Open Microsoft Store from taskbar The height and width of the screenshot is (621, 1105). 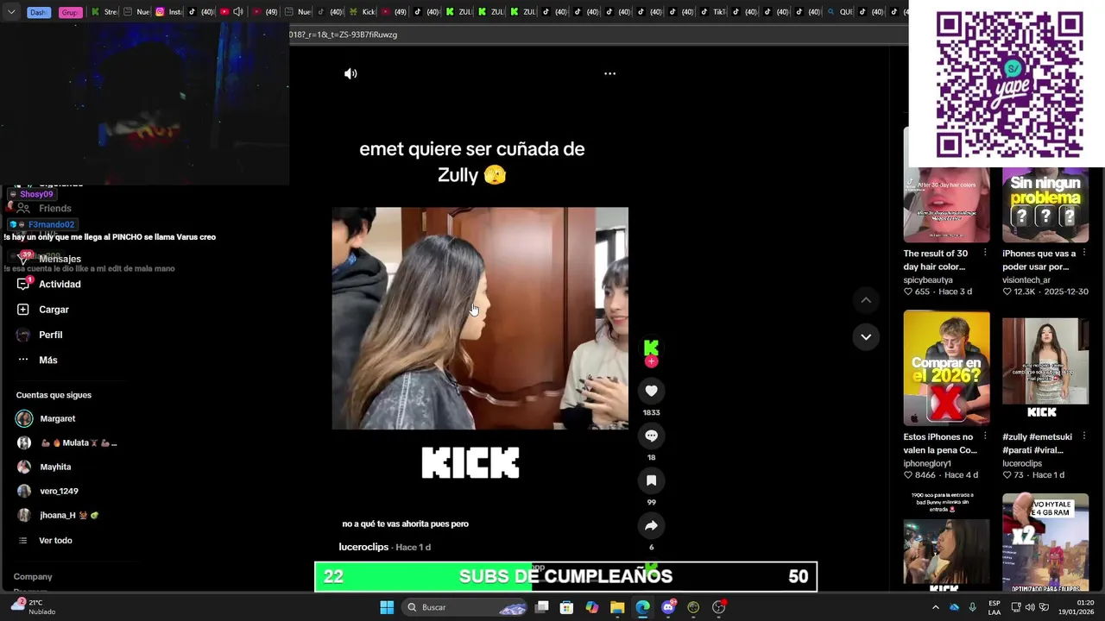[x=566, y=607]
